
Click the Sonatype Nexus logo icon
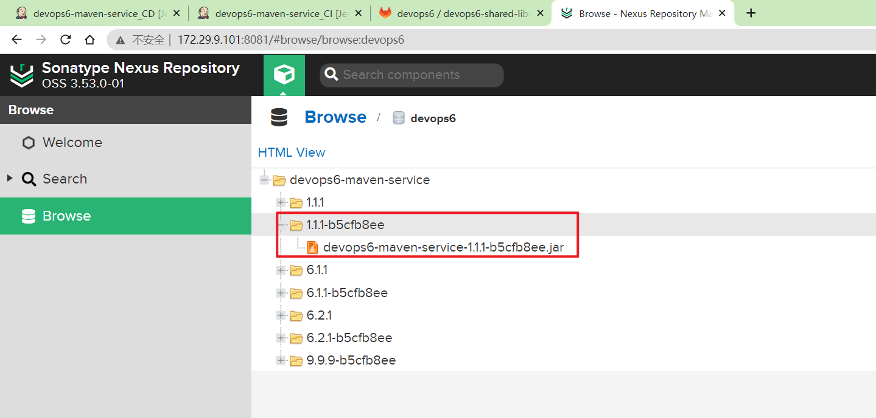point(22,75)
